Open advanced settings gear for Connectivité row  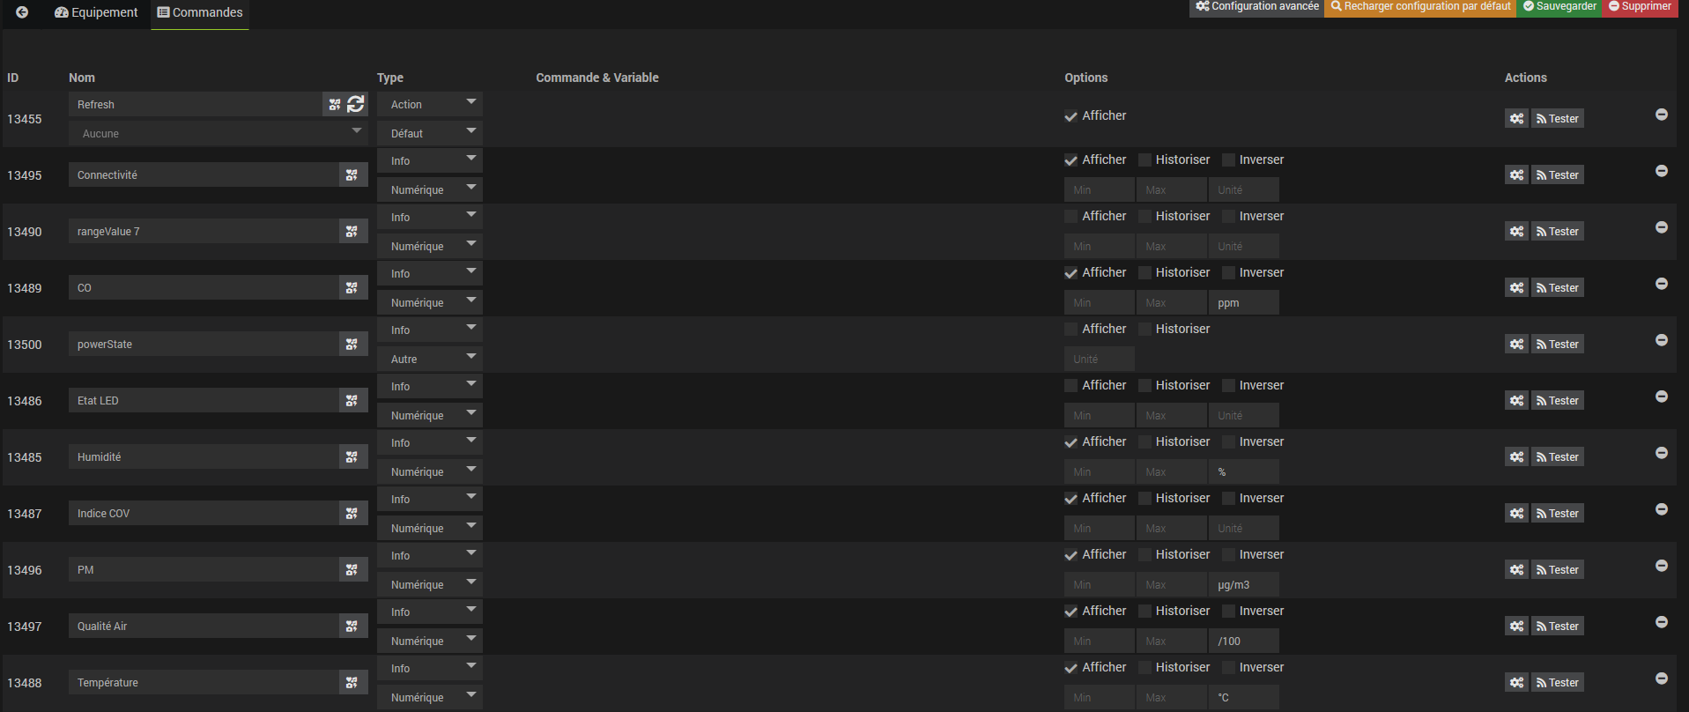click(x=1516, y=174)
